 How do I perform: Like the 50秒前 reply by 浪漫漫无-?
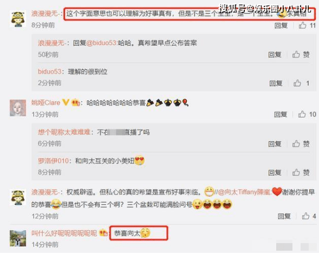coord(296,55)
